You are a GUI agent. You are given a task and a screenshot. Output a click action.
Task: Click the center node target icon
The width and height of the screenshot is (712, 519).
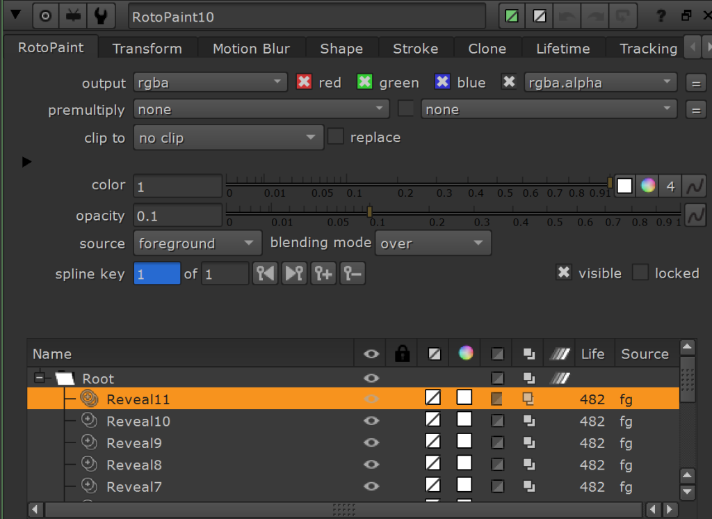click(x=45, y=17)
